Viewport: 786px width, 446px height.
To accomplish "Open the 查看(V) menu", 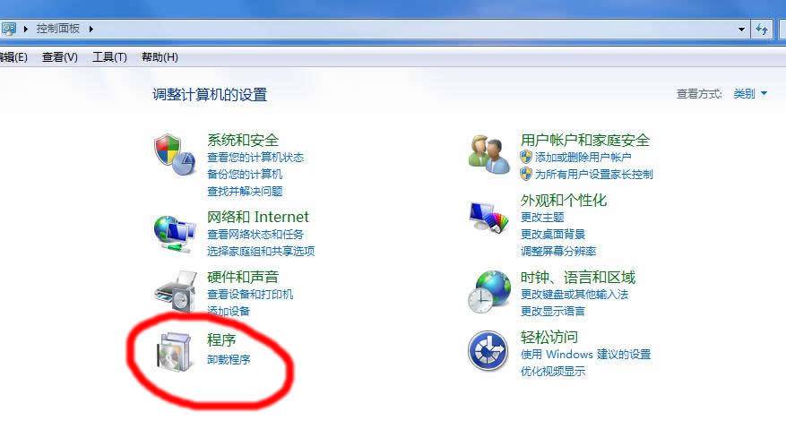I will point(60,57).
